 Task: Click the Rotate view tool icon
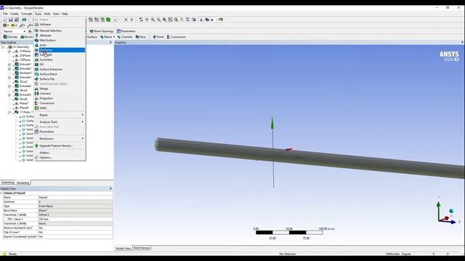141,20
